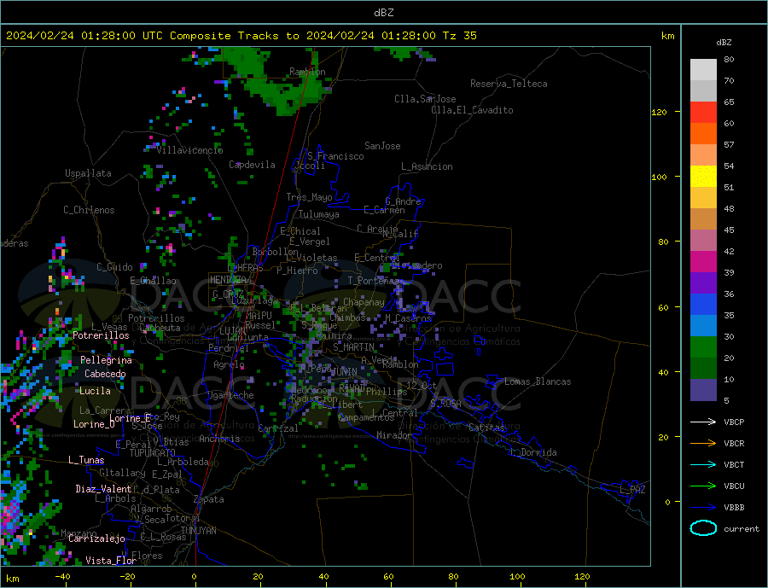Select the blue 35-36 dBZ color swatch
768x588 pixels.
(703, 305)
